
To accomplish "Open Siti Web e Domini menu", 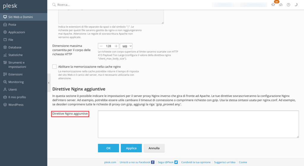I will click(x=24, y=17).
